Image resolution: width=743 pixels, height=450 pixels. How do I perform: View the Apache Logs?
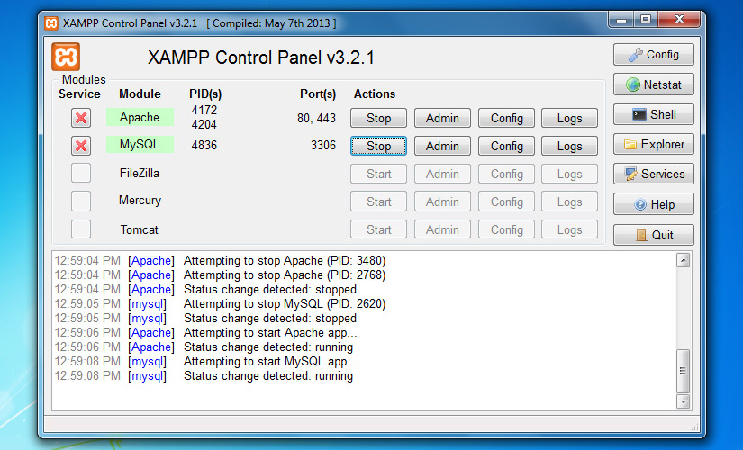[x=569, y=119]
